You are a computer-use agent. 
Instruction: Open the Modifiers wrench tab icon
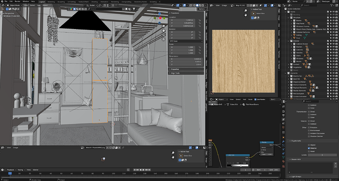tap(283, 142)
